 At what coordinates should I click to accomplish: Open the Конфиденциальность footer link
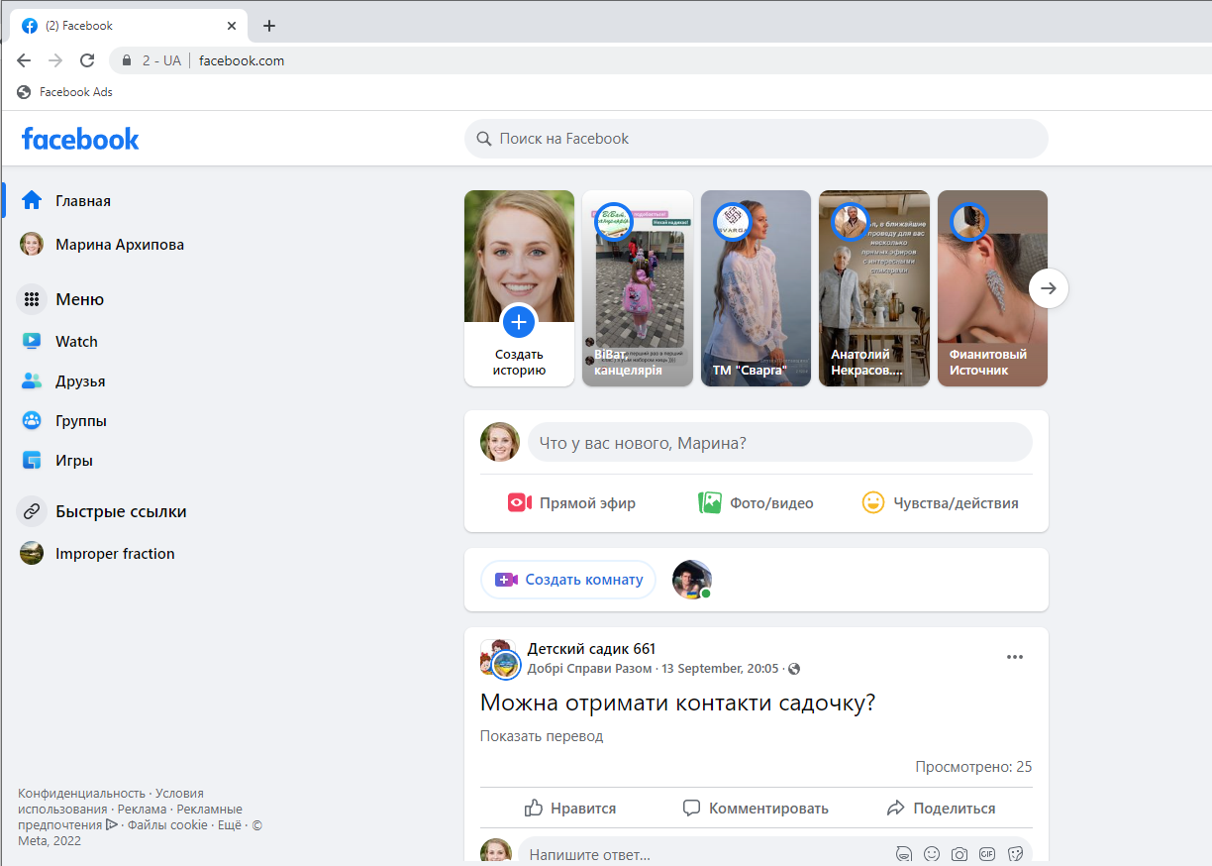pos(81,793)
